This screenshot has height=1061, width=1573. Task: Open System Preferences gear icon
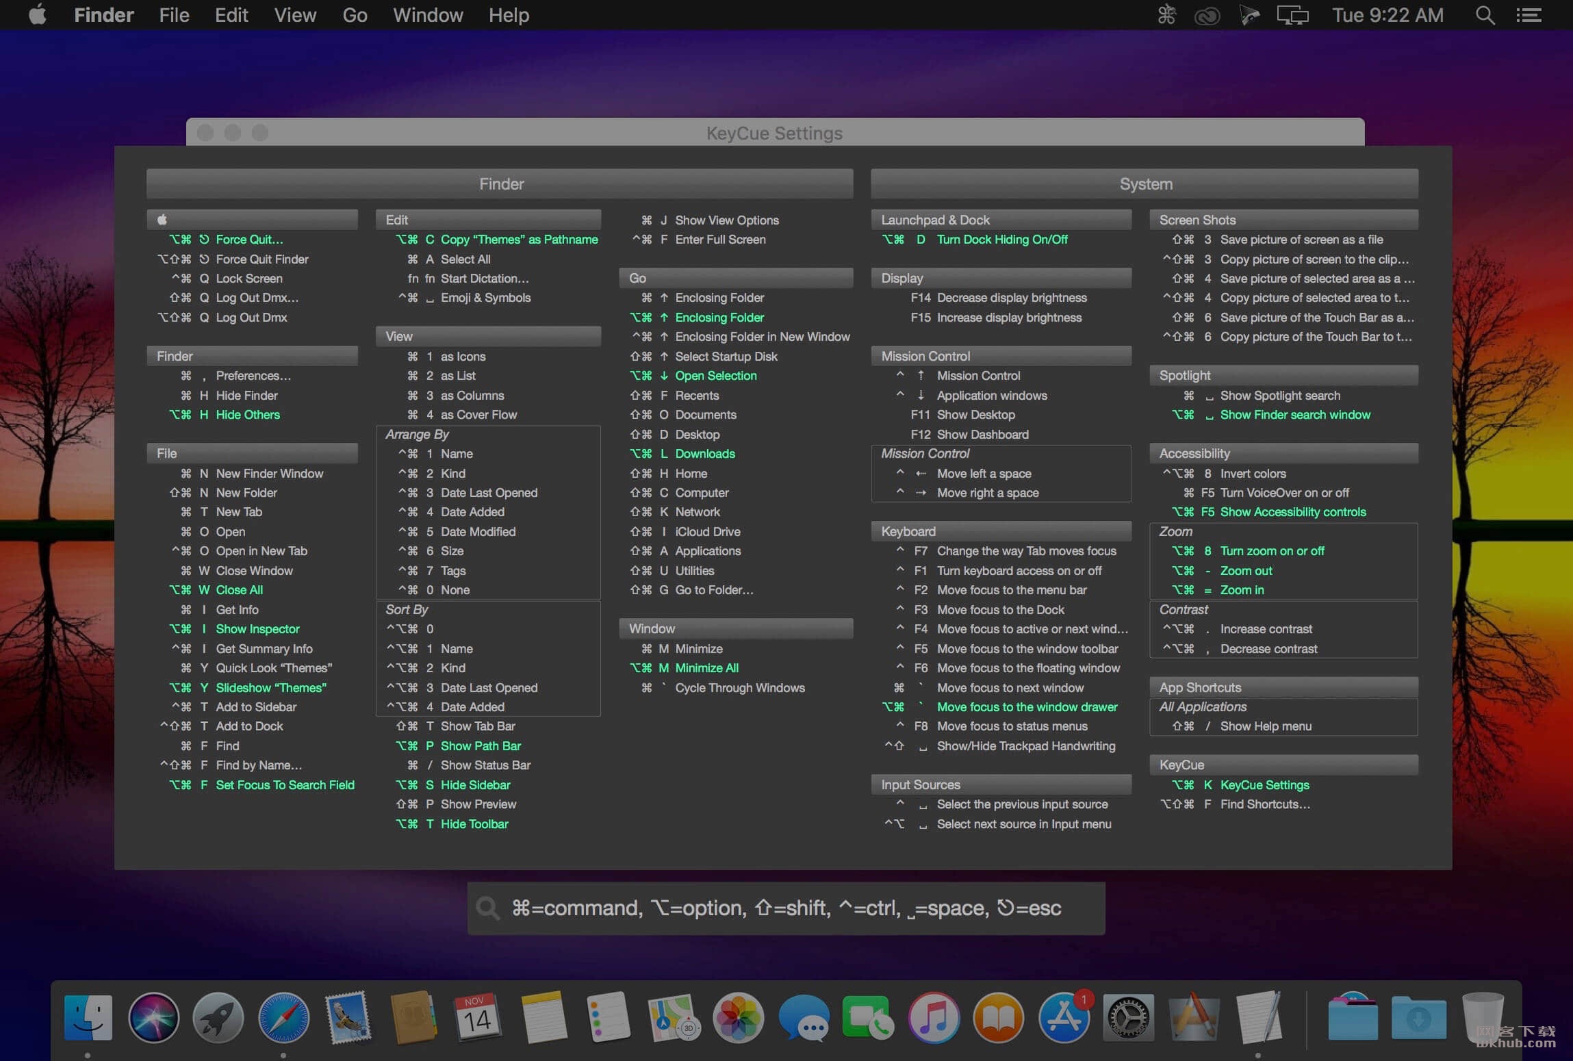point(1129,1018)
